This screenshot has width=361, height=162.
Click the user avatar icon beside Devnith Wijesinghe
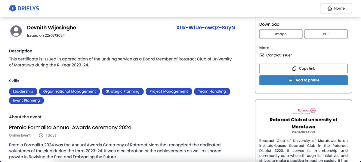point(16,31)
